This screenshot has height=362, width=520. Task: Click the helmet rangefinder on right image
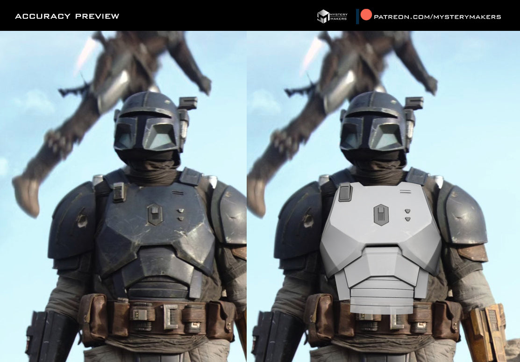click(x=414, y=103)
